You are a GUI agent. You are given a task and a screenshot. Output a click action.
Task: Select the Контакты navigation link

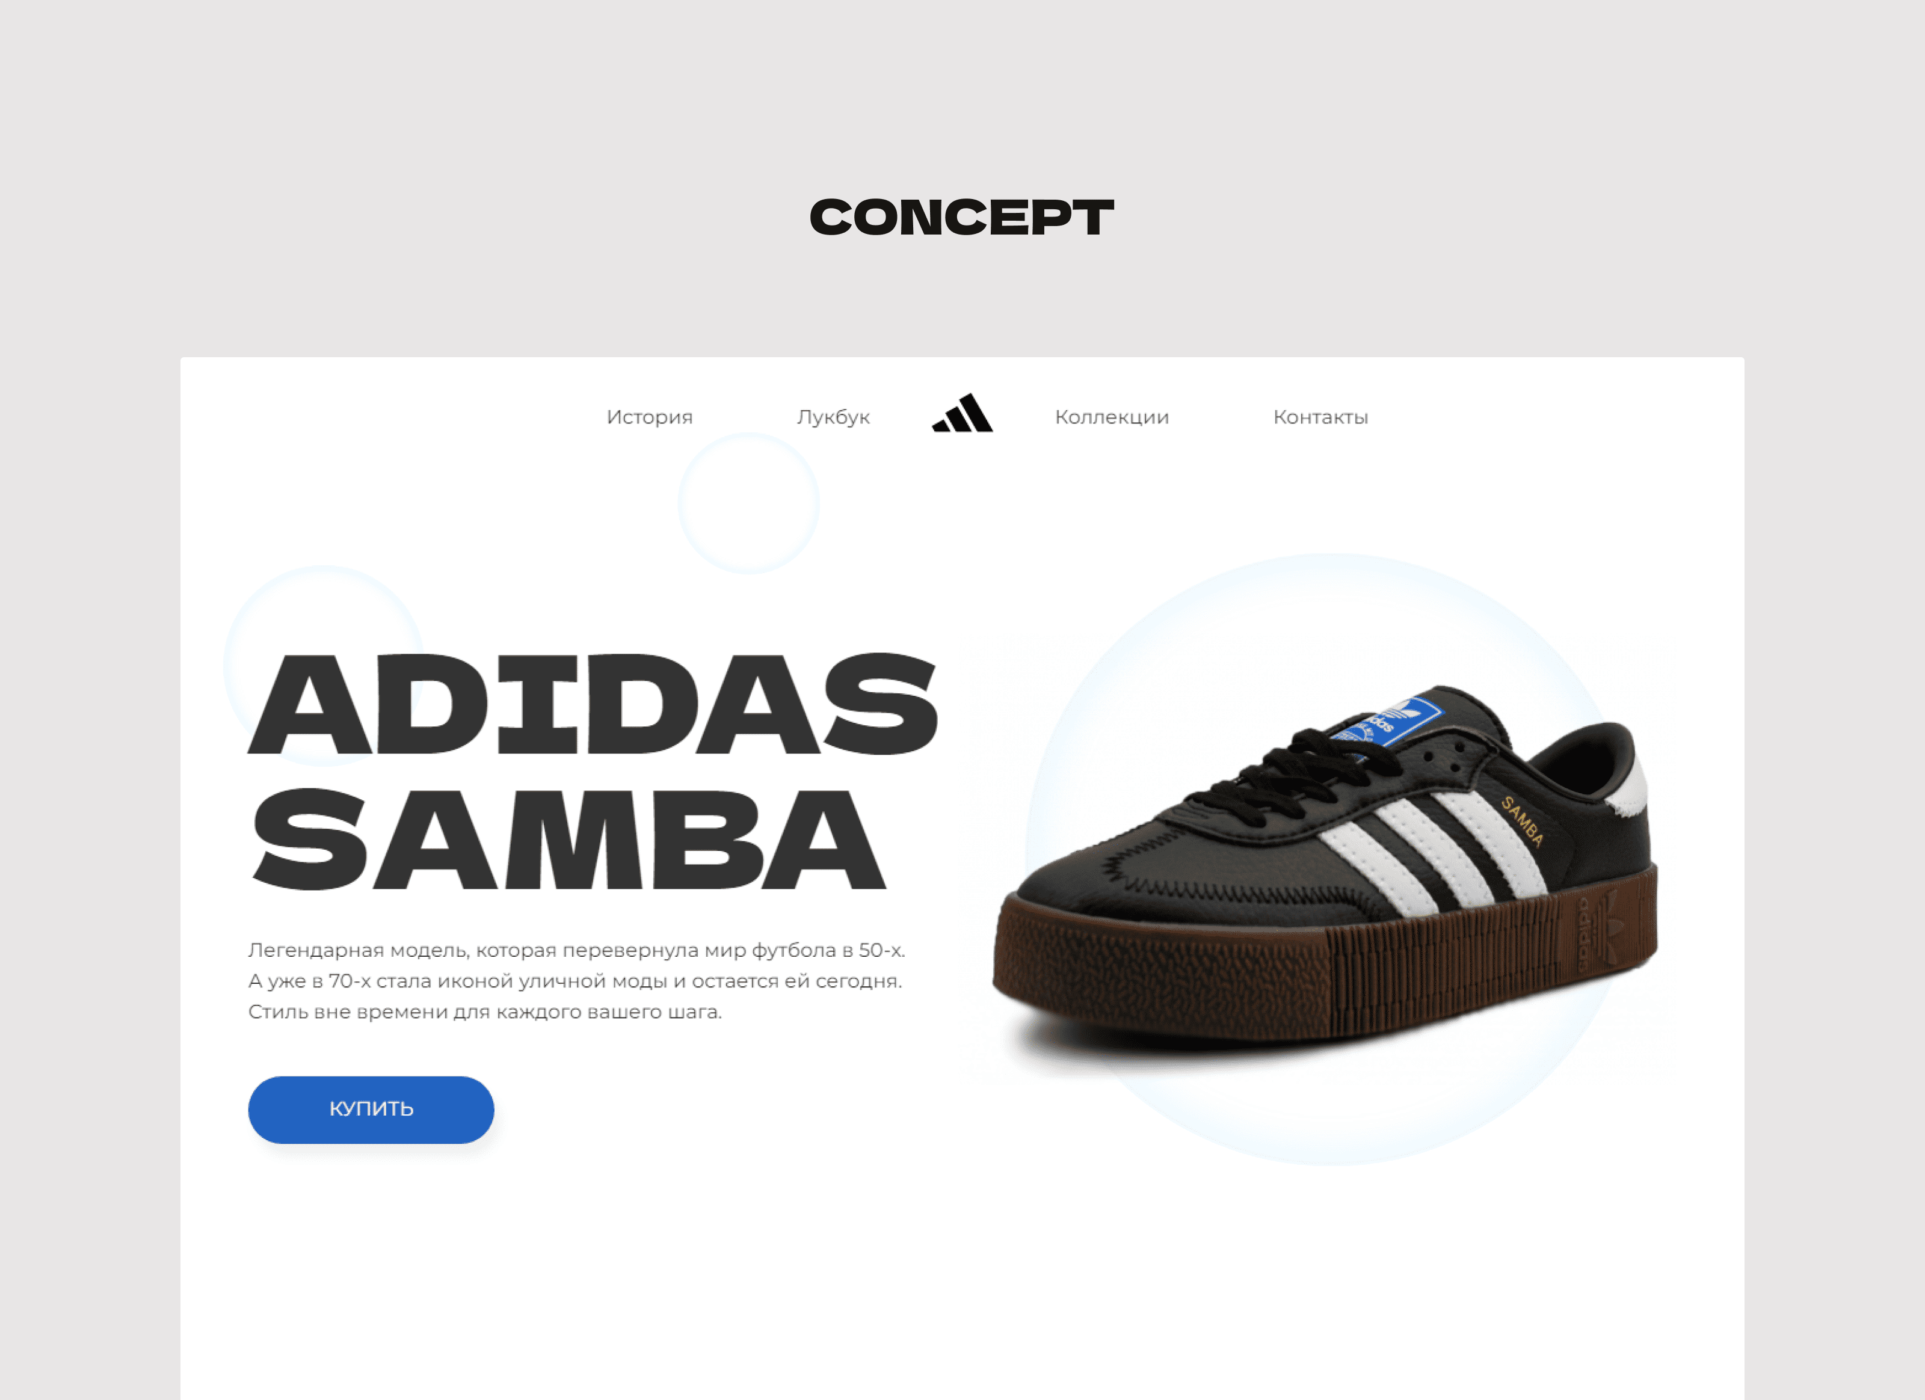tap(1320, 417)
